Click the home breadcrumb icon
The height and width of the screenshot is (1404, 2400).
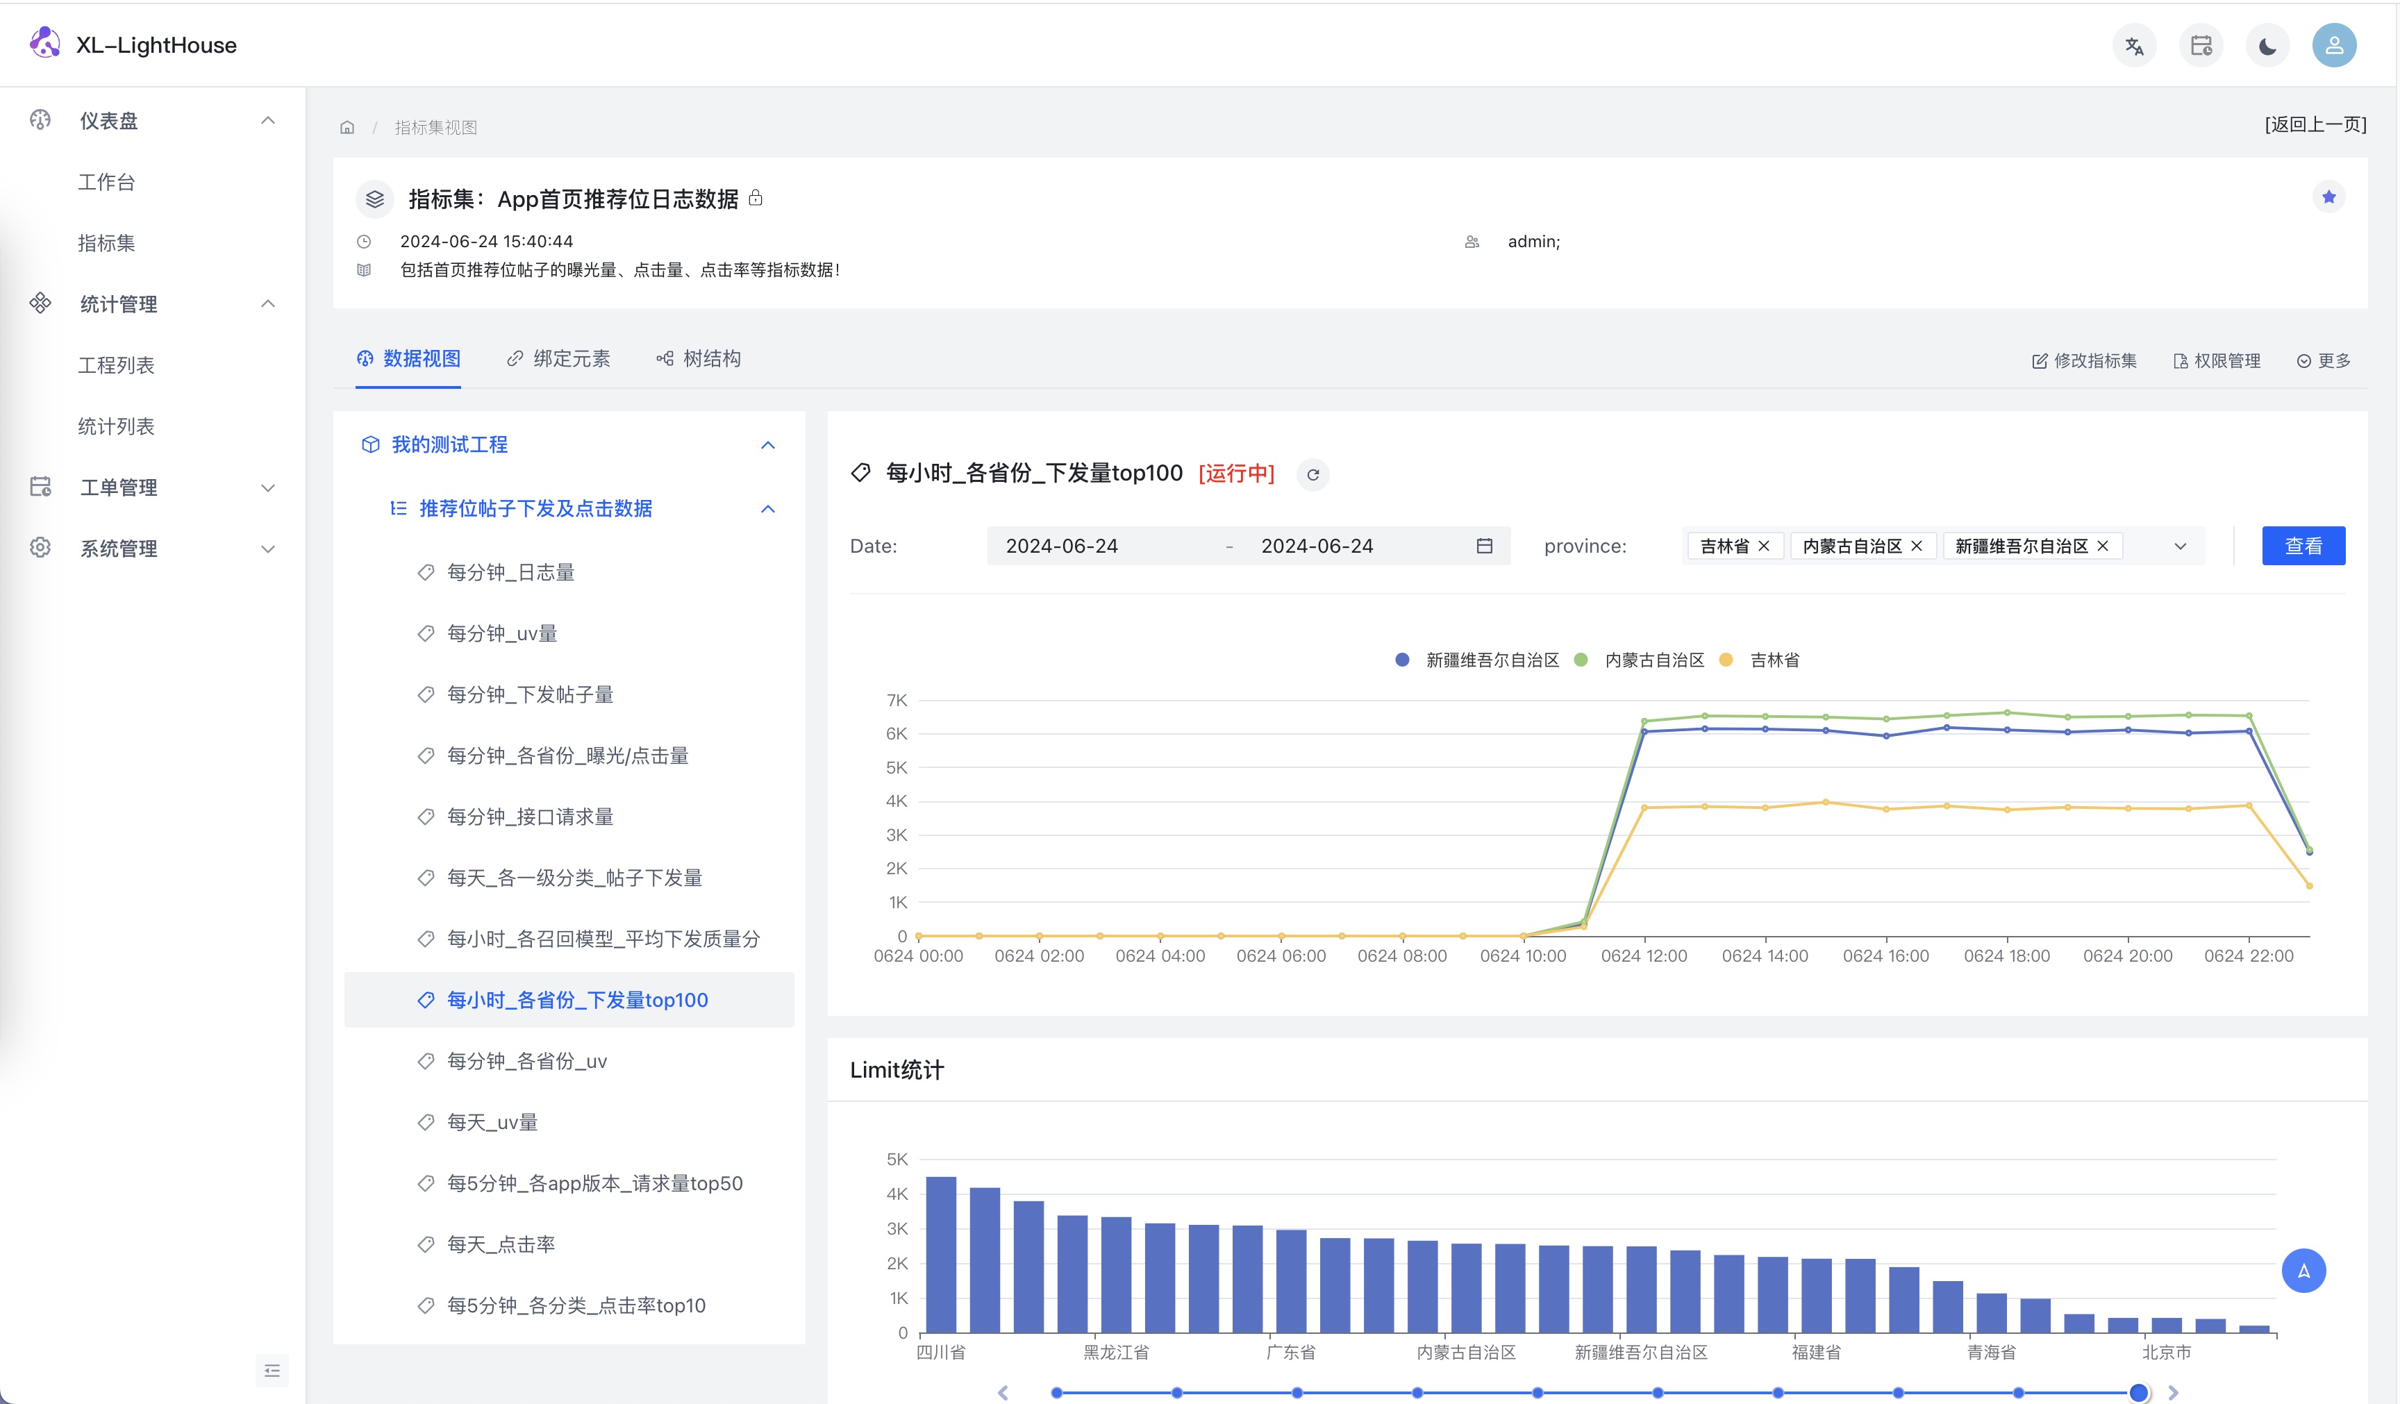click(348, 128)
